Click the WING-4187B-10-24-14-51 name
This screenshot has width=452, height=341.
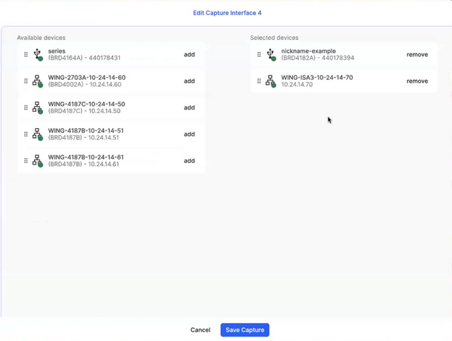86,131
